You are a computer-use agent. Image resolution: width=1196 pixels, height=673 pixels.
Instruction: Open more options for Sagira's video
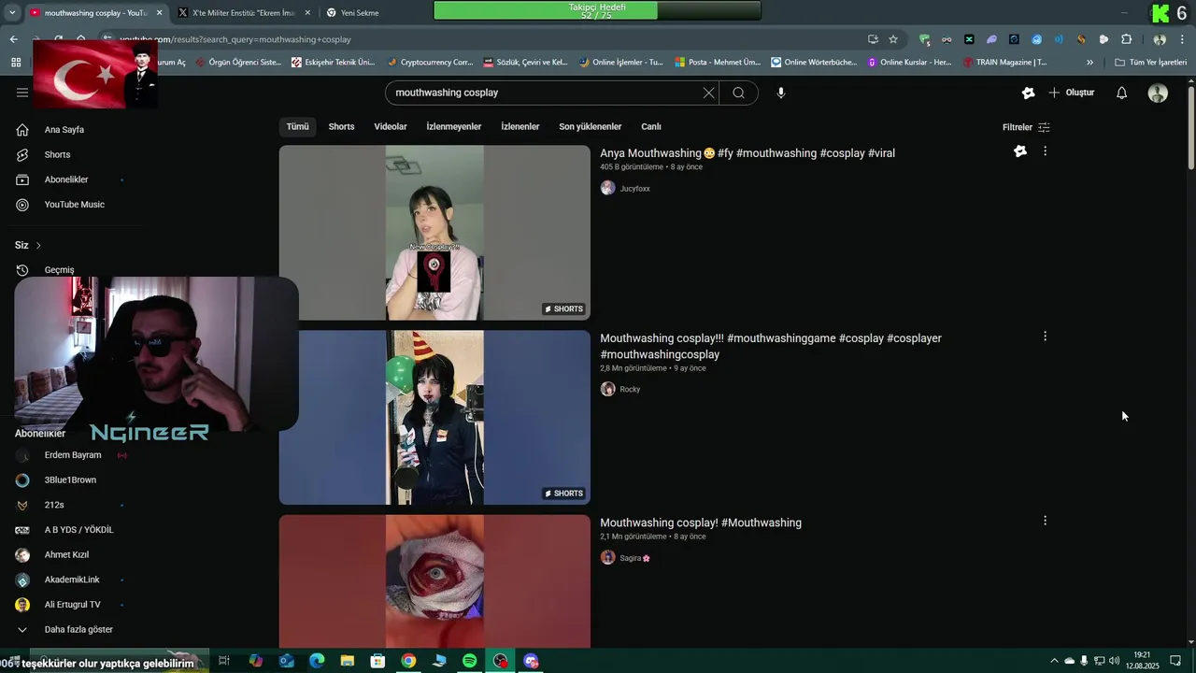[x=1045, y=521]
